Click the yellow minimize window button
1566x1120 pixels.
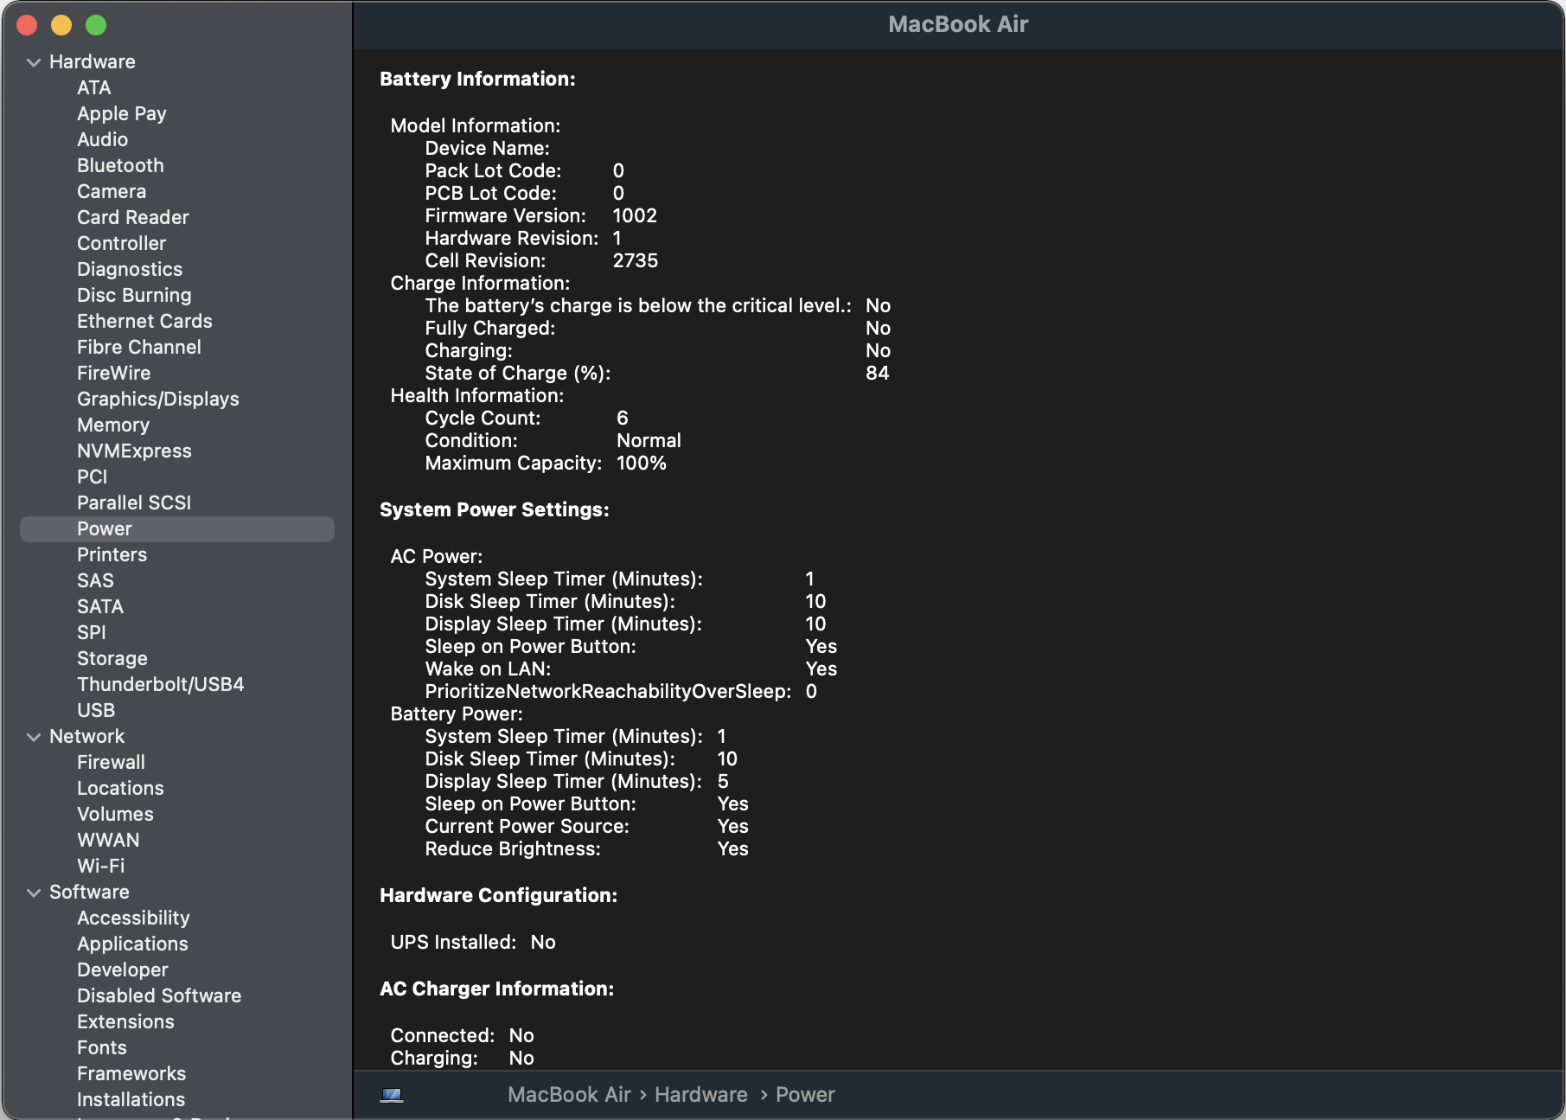tap(61, 25)
